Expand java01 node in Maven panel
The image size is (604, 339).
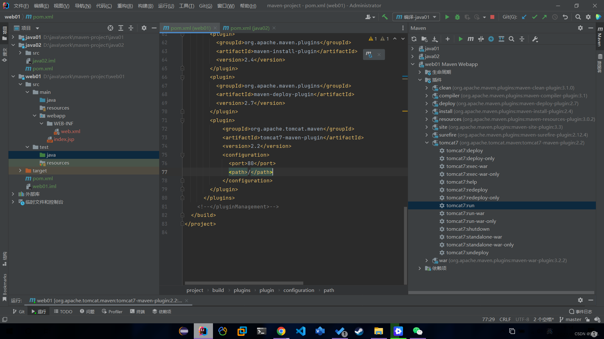pos(412,48)
